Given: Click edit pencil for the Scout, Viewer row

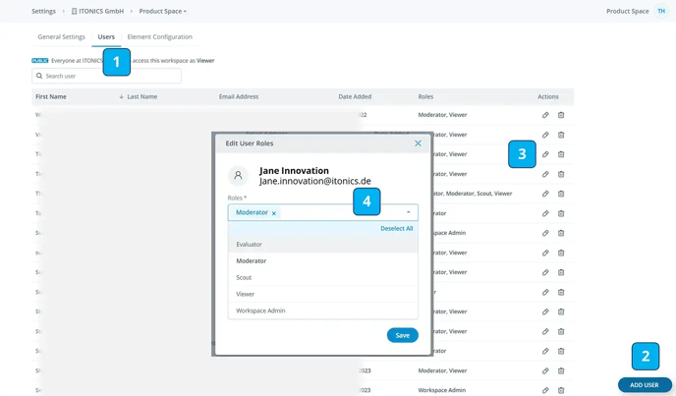Looking at the screenshot, I should click(x=545, y=194).
